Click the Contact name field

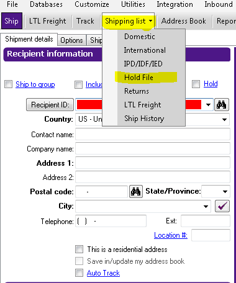153,134
